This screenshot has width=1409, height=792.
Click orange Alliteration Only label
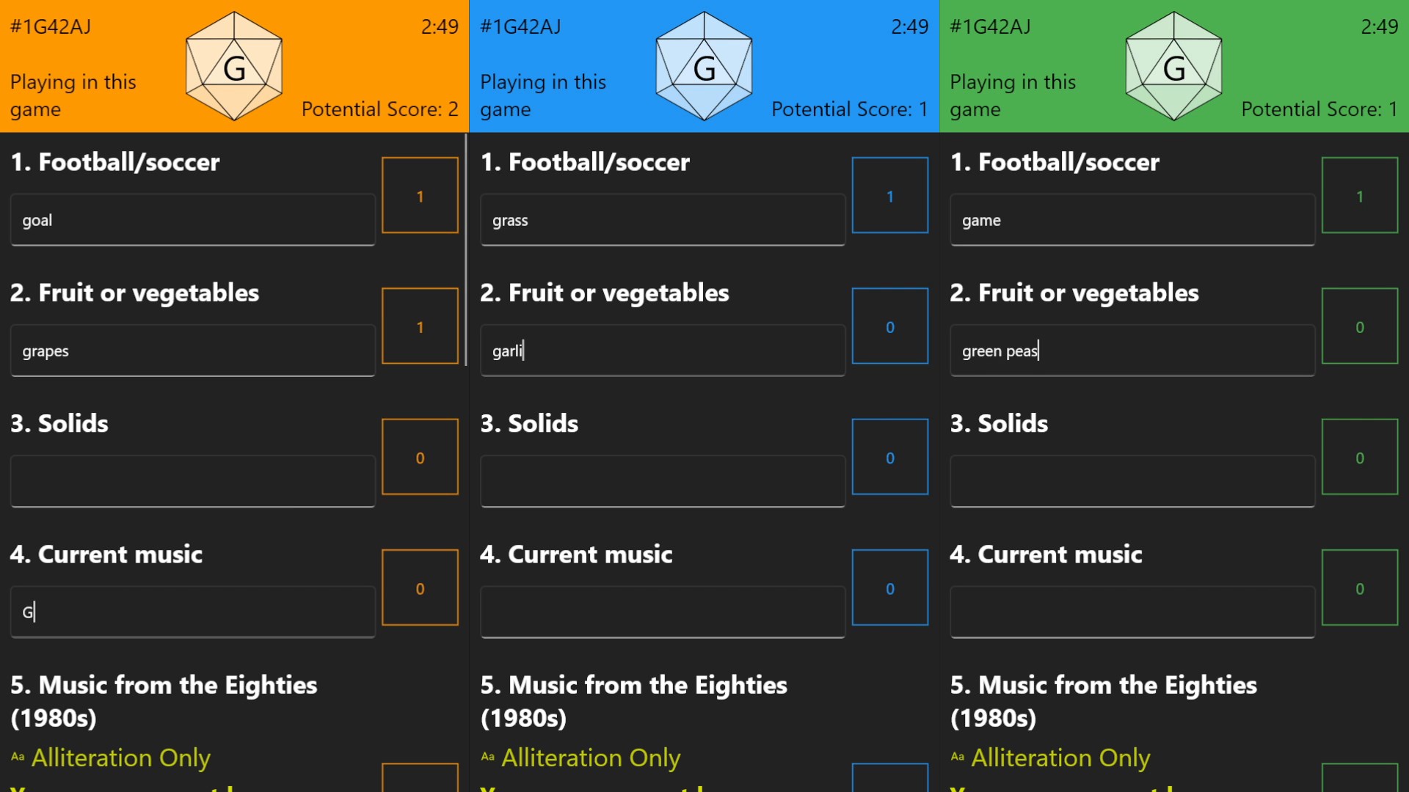point(121,758)
